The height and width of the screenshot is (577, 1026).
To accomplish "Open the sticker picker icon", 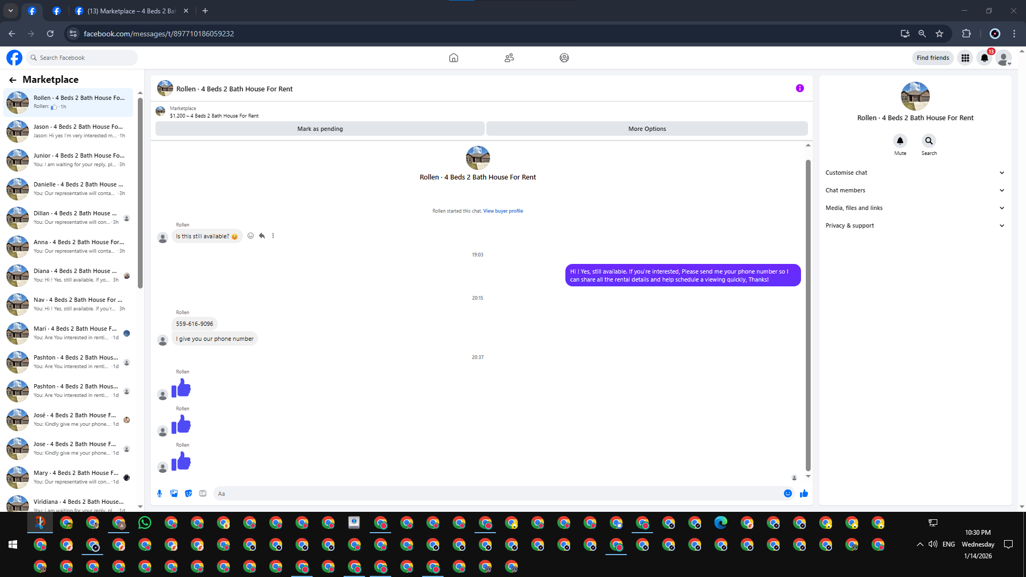I will tap(188, 494).
